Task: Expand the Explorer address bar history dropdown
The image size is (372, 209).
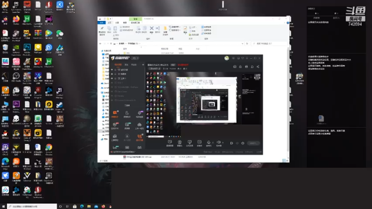Action: click(x=242, y=44)
